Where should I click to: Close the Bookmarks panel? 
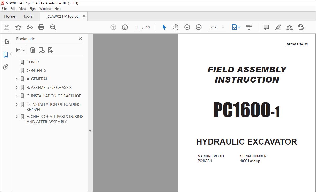[80, 39]
